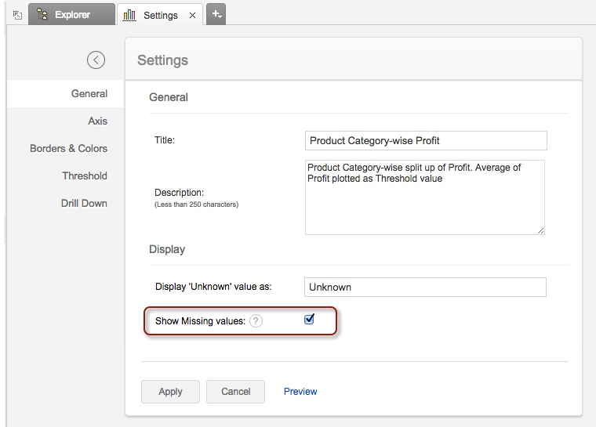Go to the Threshold settings section
This screenshot has width=596, height=427.
point(85,176)
